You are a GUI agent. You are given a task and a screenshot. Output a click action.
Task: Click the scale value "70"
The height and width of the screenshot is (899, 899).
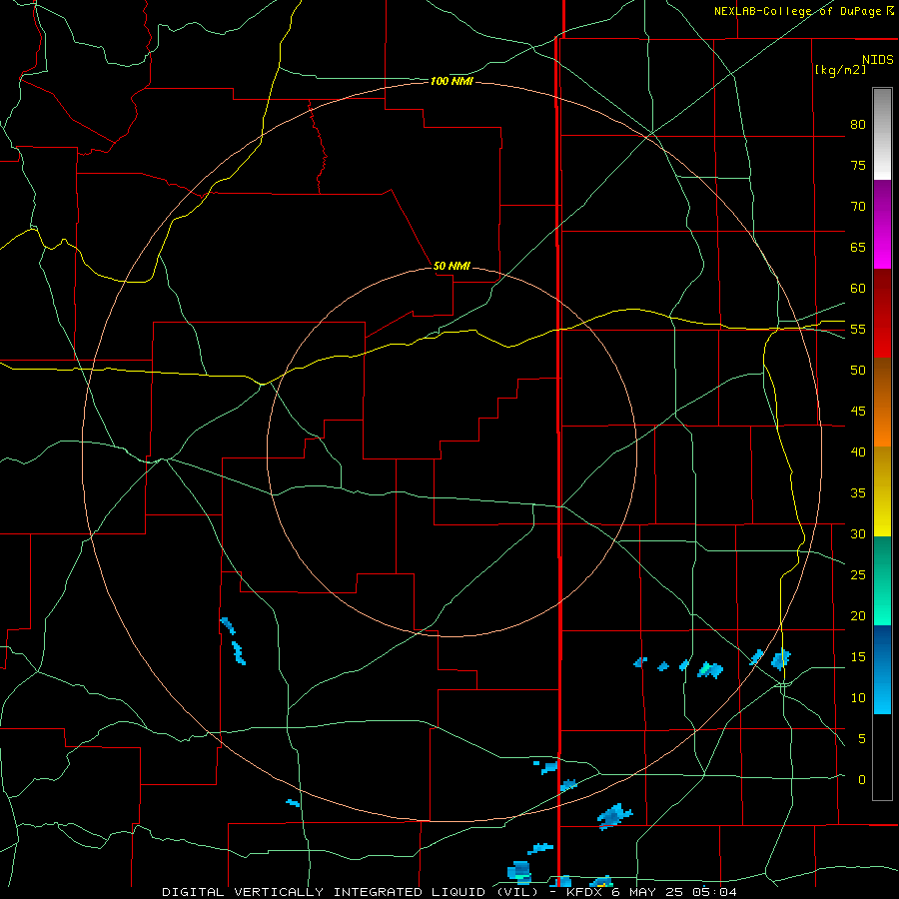(858, 207)
